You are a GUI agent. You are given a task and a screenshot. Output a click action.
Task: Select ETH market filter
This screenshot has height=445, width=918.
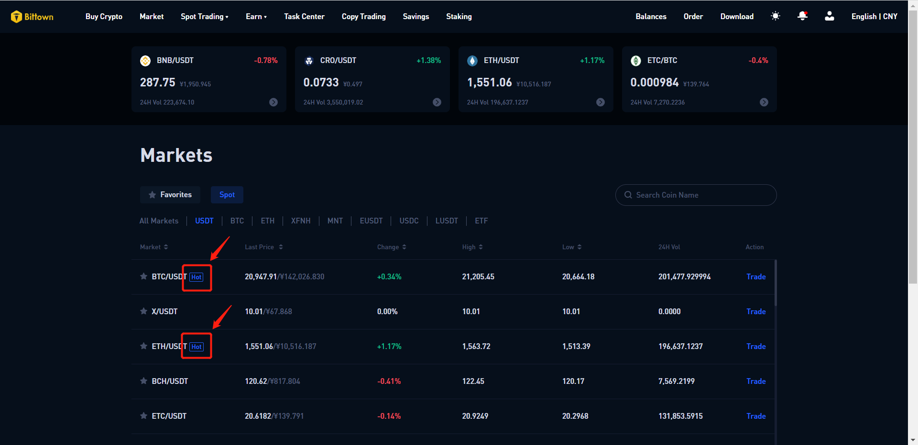268,221
